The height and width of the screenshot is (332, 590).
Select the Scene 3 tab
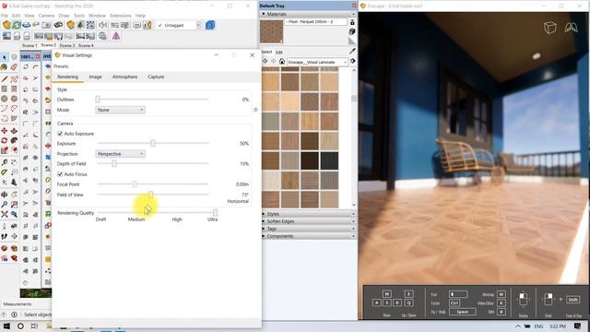coord(67,45)
